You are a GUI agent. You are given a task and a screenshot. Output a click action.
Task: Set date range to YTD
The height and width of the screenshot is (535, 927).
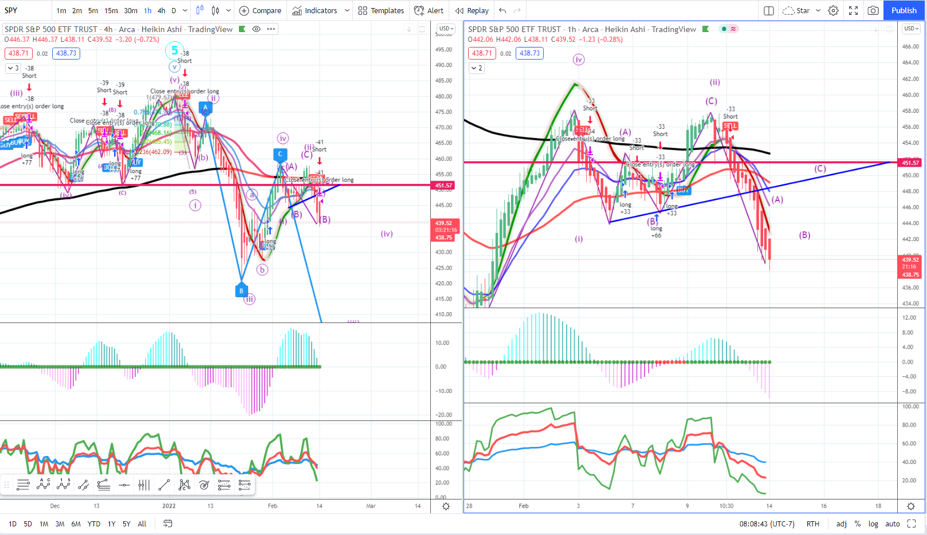[x=94, y=524]
